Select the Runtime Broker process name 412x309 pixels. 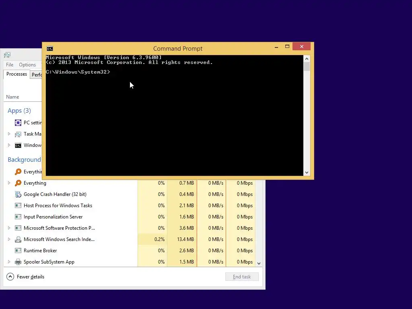click(x=40, y=251)
